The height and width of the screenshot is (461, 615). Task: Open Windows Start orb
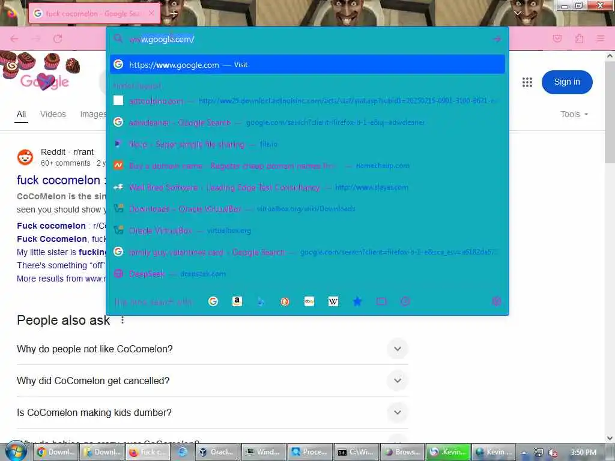[15, 451]
